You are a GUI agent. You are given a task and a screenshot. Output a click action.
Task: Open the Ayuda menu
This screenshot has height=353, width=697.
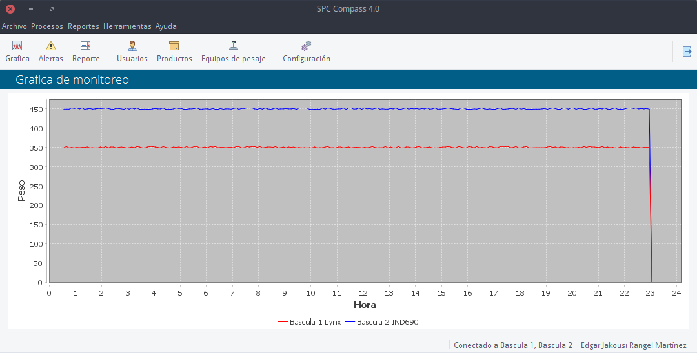pos(166,26)
